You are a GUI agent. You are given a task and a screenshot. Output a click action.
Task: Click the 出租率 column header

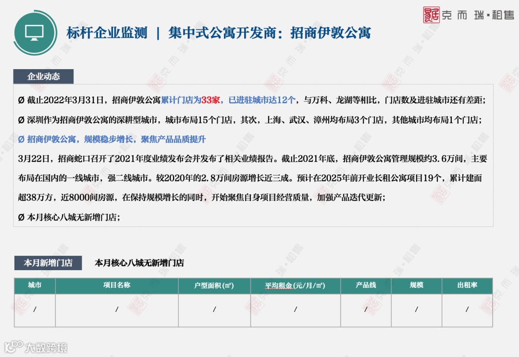click(x=467, y=286)
